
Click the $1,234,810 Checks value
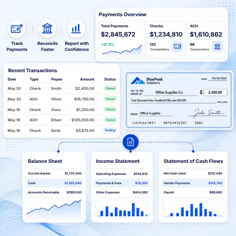pos(166,34)
